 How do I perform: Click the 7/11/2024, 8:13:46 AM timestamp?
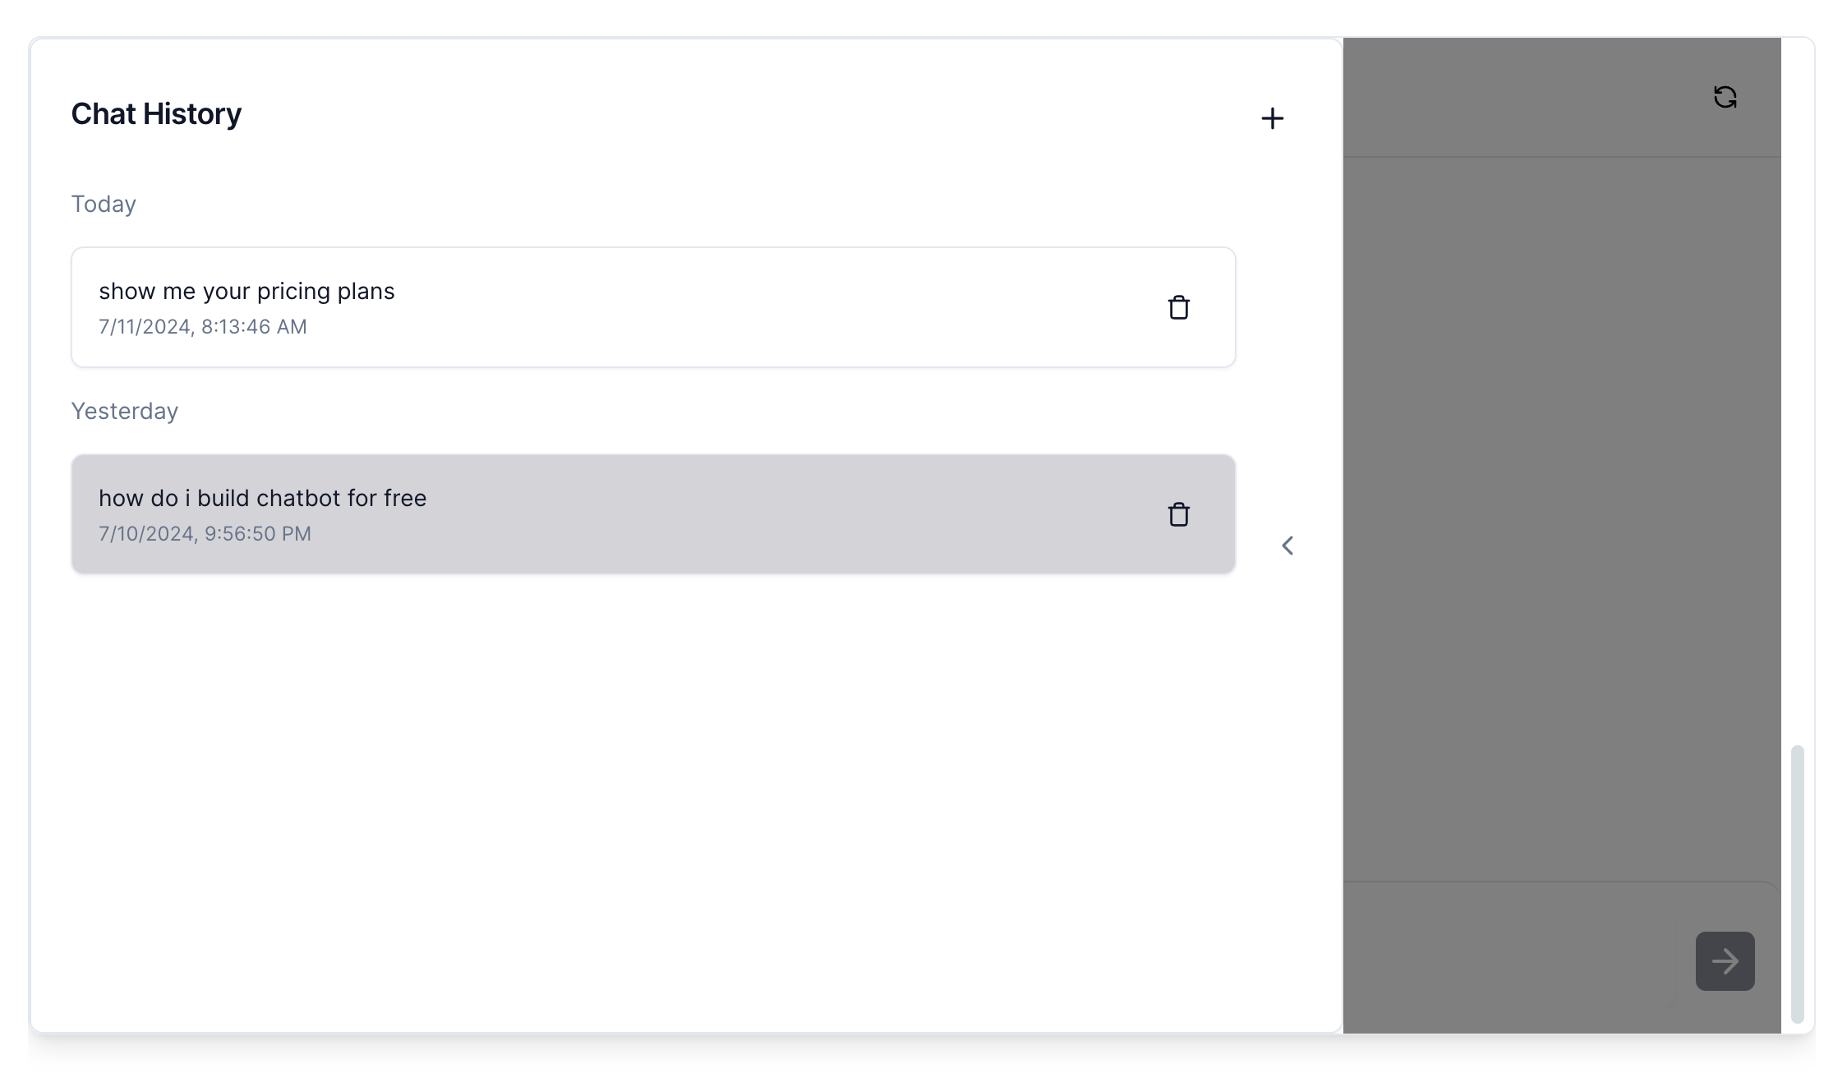point(202,327)
